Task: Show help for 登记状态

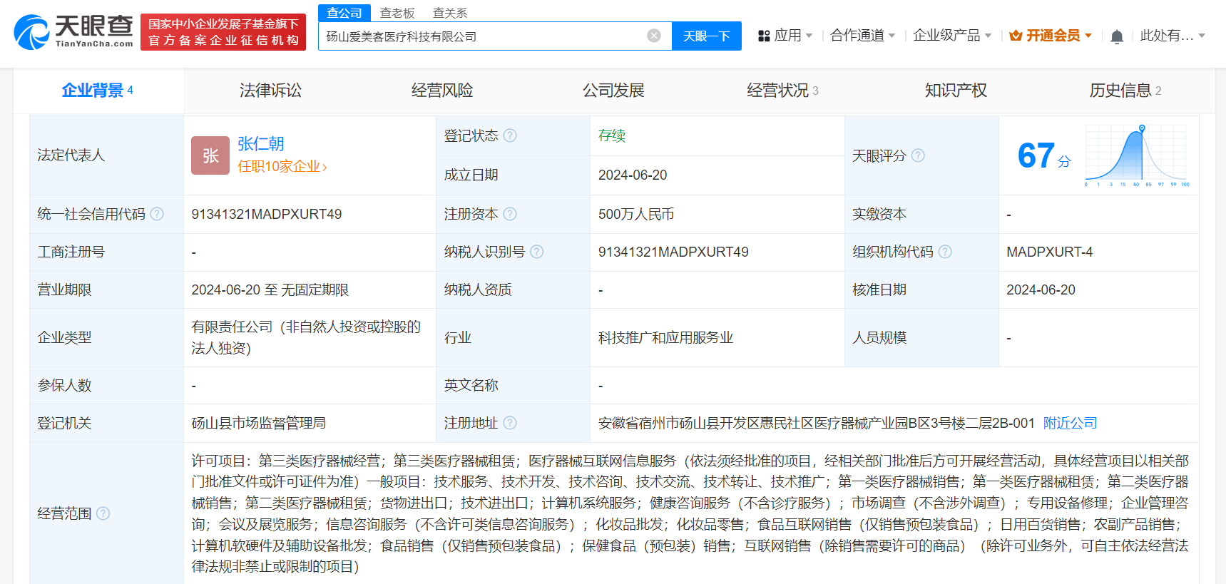Action: (510, 135)
